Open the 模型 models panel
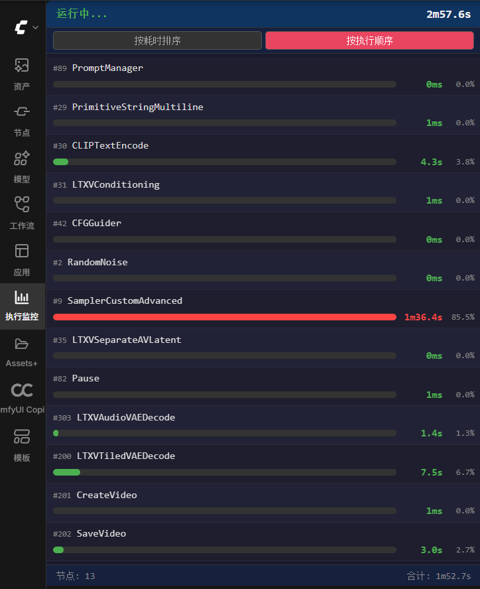 click(x=22, y=167)
